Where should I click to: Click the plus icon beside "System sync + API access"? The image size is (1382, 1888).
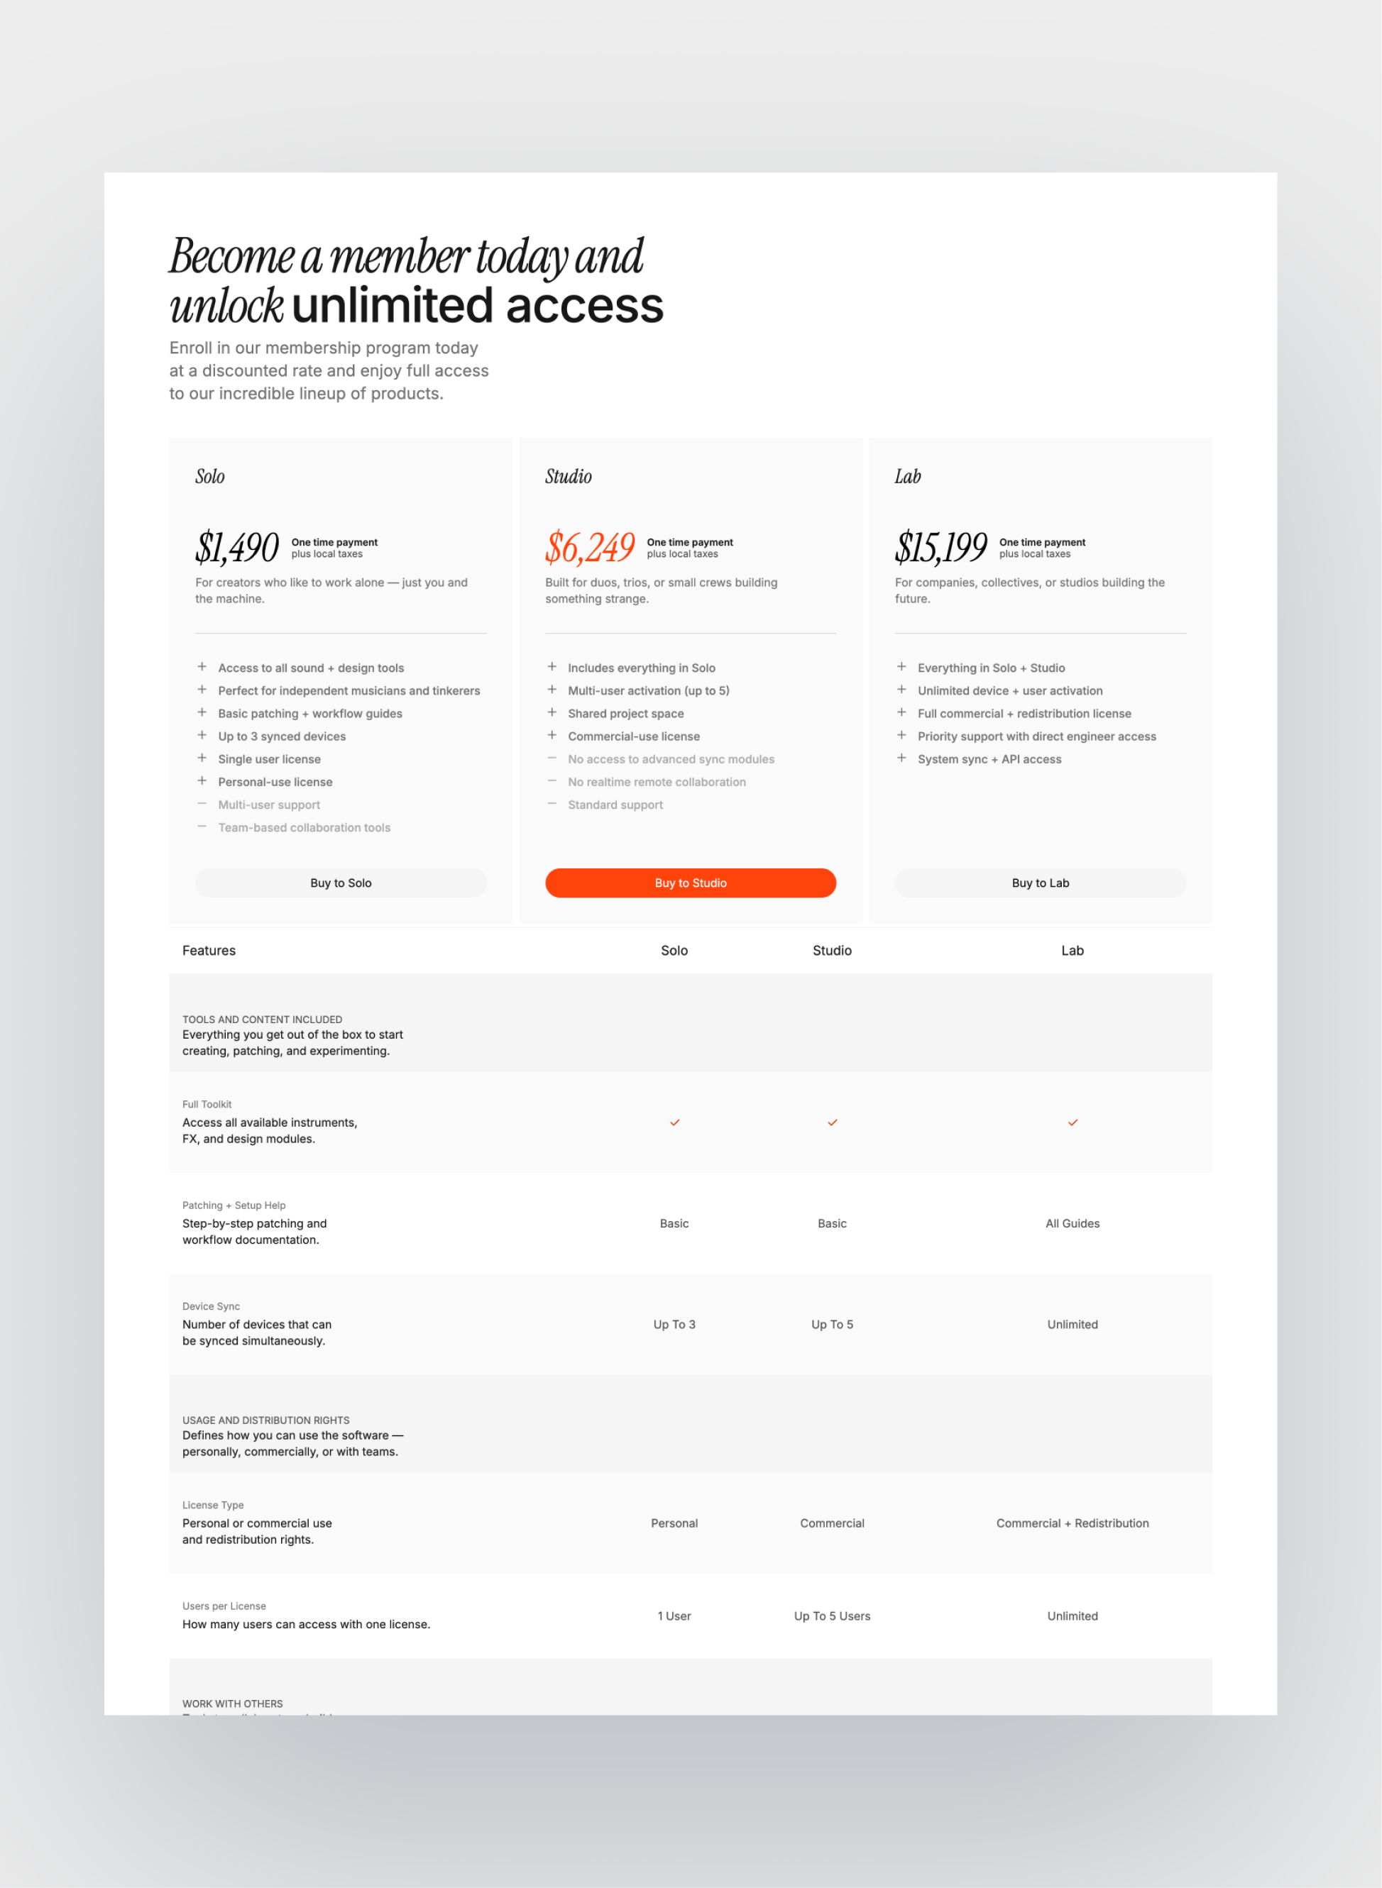pyautogui.click(x=903, y=758)
